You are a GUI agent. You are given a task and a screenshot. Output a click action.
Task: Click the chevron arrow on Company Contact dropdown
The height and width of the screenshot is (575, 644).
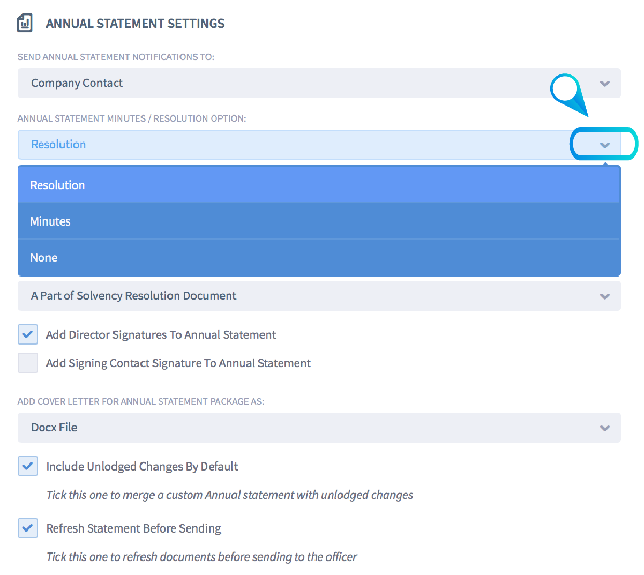(x=605, y=83)
